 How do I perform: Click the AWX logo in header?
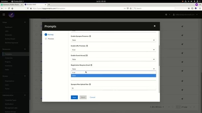(11, 15)
